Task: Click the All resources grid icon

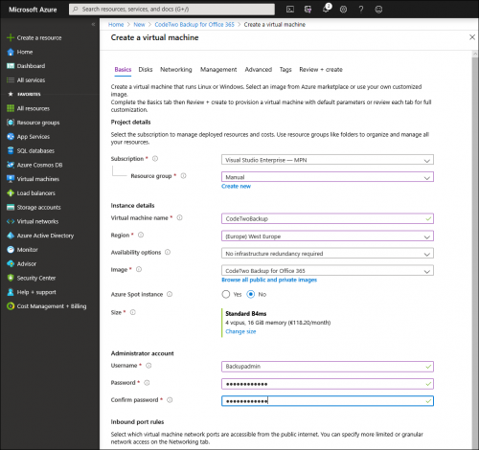Action: [11, 108]
